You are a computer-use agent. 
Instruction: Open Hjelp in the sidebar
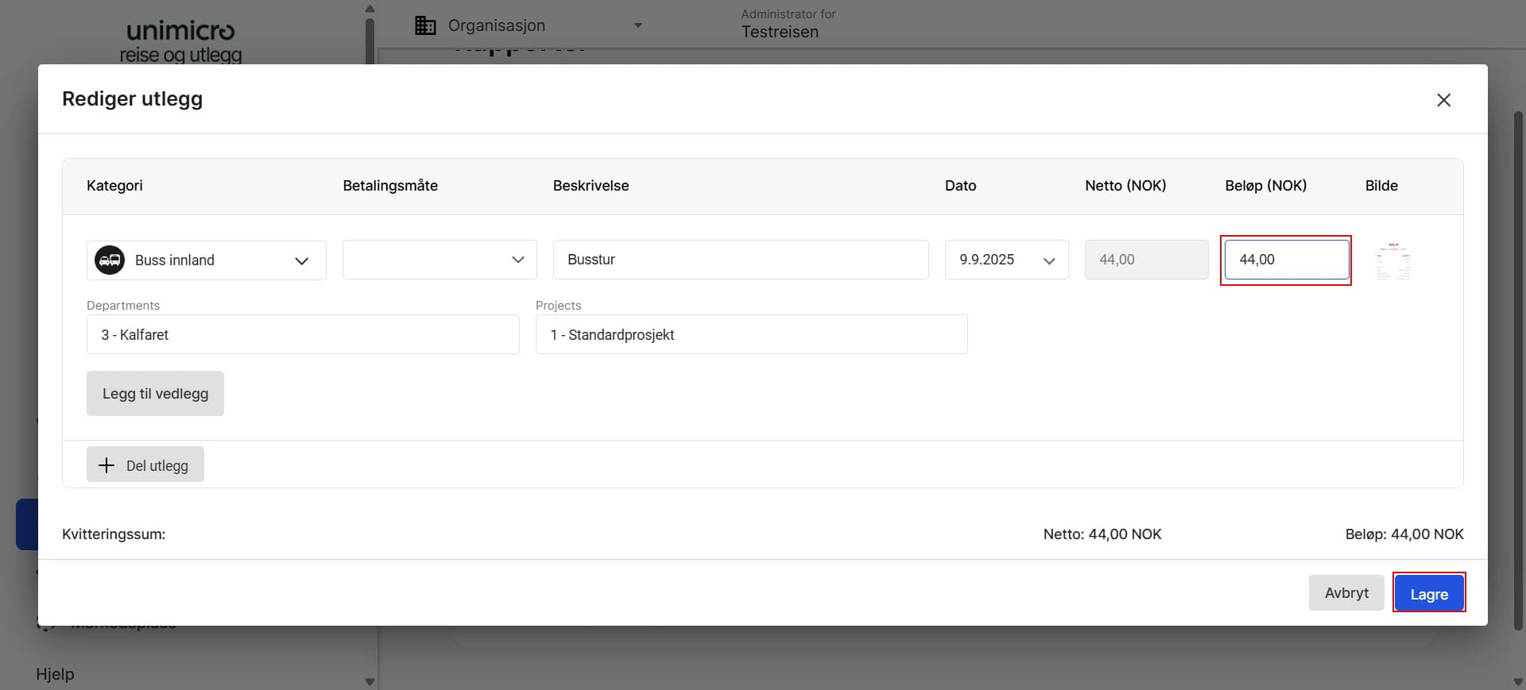(55, 674)
